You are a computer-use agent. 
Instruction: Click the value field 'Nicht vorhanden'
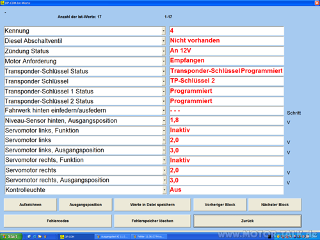[x=227, y=41]
